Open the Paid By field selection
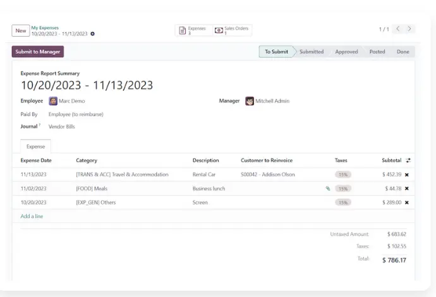 point(76,114)
